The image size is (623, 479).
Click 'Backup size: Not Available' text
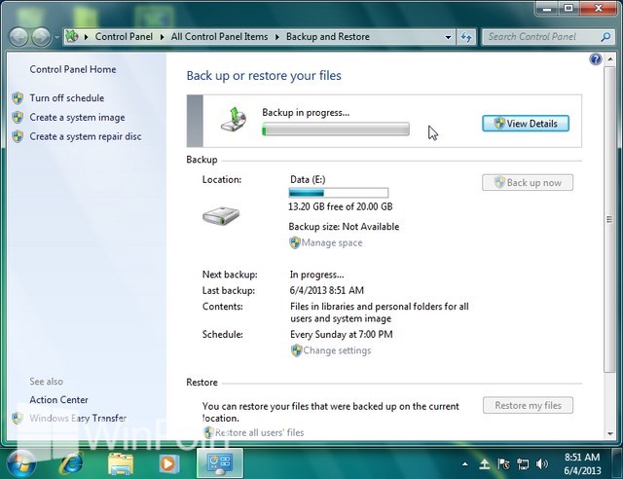tap(344, 227)
